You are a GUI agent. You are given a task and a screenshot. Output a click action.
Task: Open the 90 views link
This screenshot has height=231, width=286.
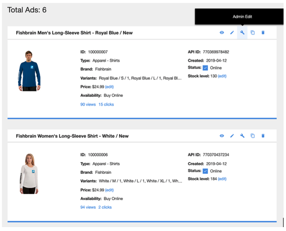pyautogui.click(x=88, y=105)
